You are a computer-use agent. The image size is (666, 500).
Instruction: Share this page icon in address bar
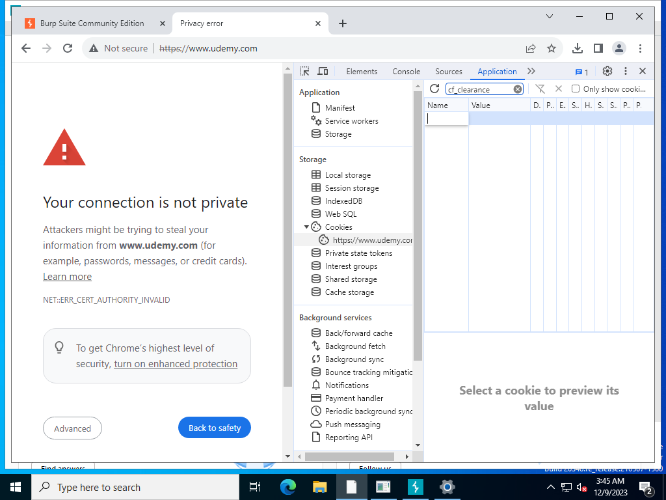pos(531,48)
